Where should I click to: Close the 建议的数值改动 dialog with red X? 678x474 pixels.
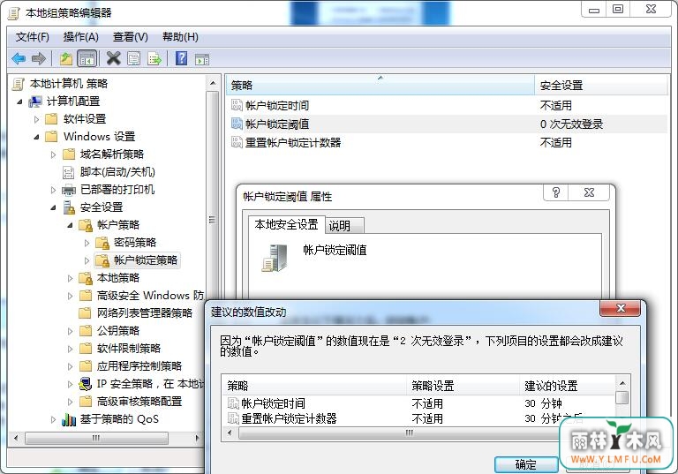[x=621, y=308]
